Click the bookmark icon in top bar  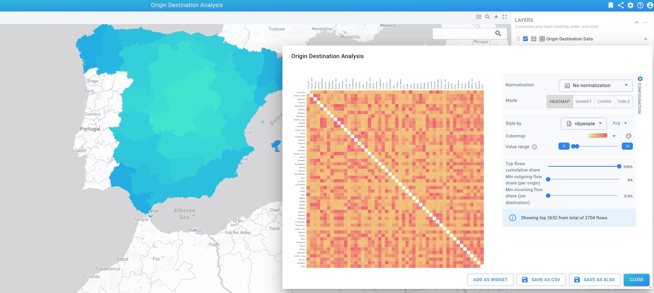[x=611, y=5]
